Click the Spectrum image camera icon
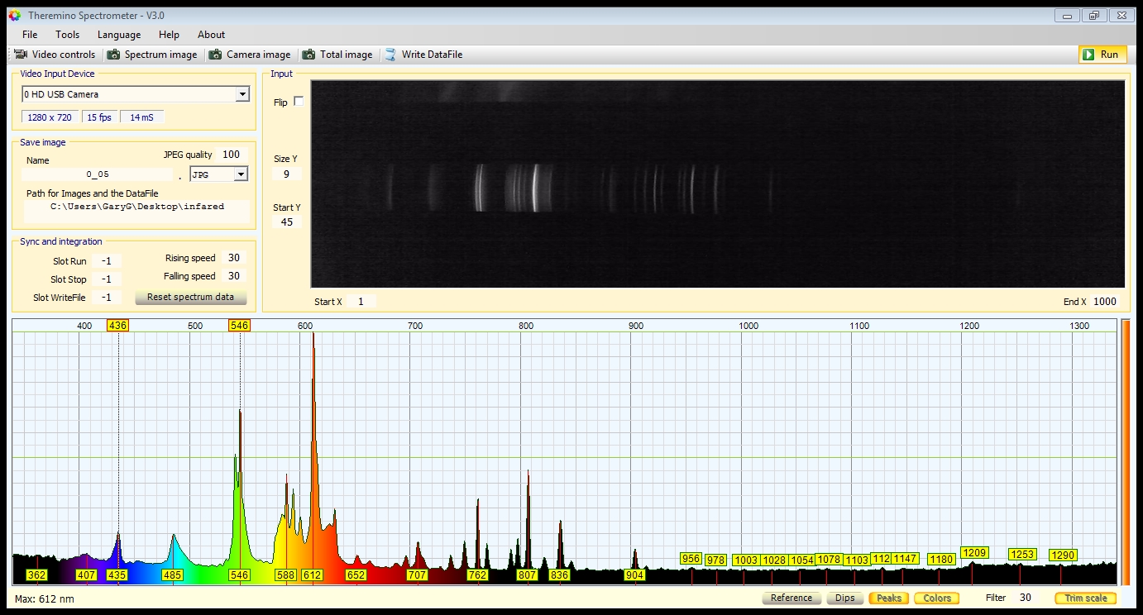The width and height of the screenshot is (1143, 615). pos(114,55)
